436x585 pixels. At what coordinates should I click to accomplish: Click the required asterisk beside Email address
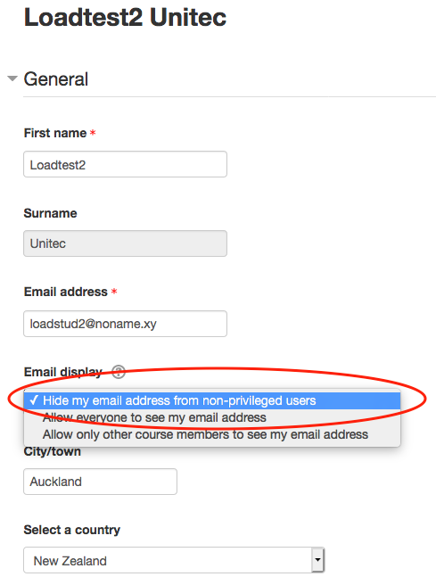click(x=114, y=292)
